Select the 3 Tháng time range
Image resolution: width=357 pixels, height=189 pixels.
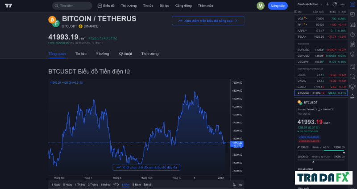point(93,185)
